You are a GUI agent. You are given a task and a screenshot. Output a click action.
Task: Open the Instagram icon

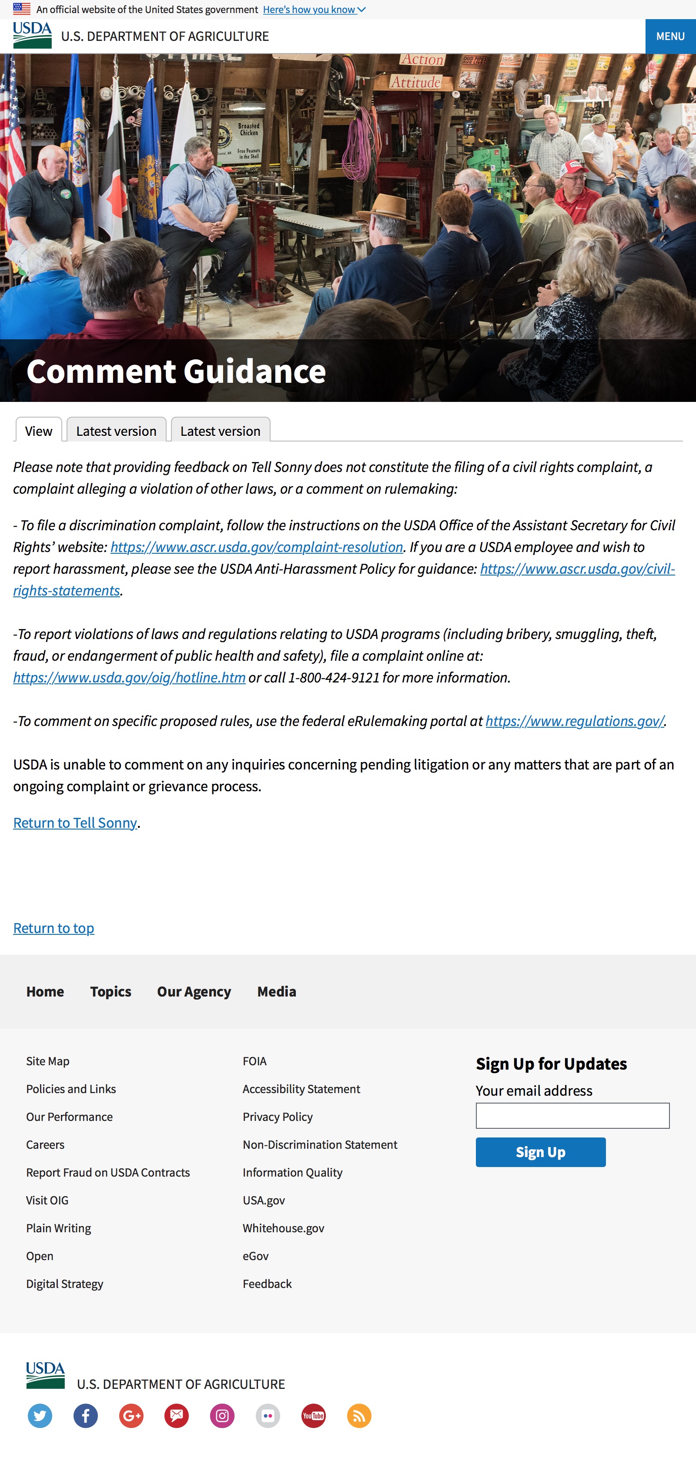222,1415
